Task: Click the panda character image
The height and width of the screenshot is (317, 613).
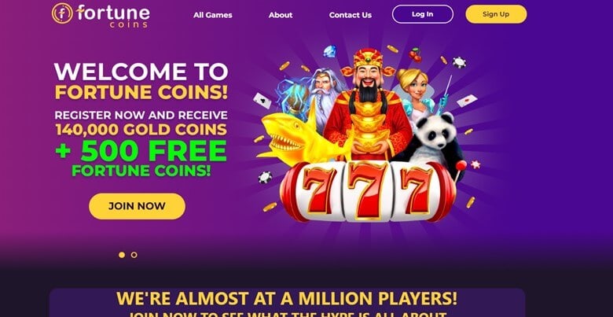Action: click(x=432, y=141)
